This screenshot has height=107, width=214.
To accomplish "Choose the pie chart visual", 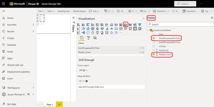I will tap(83, 28).
